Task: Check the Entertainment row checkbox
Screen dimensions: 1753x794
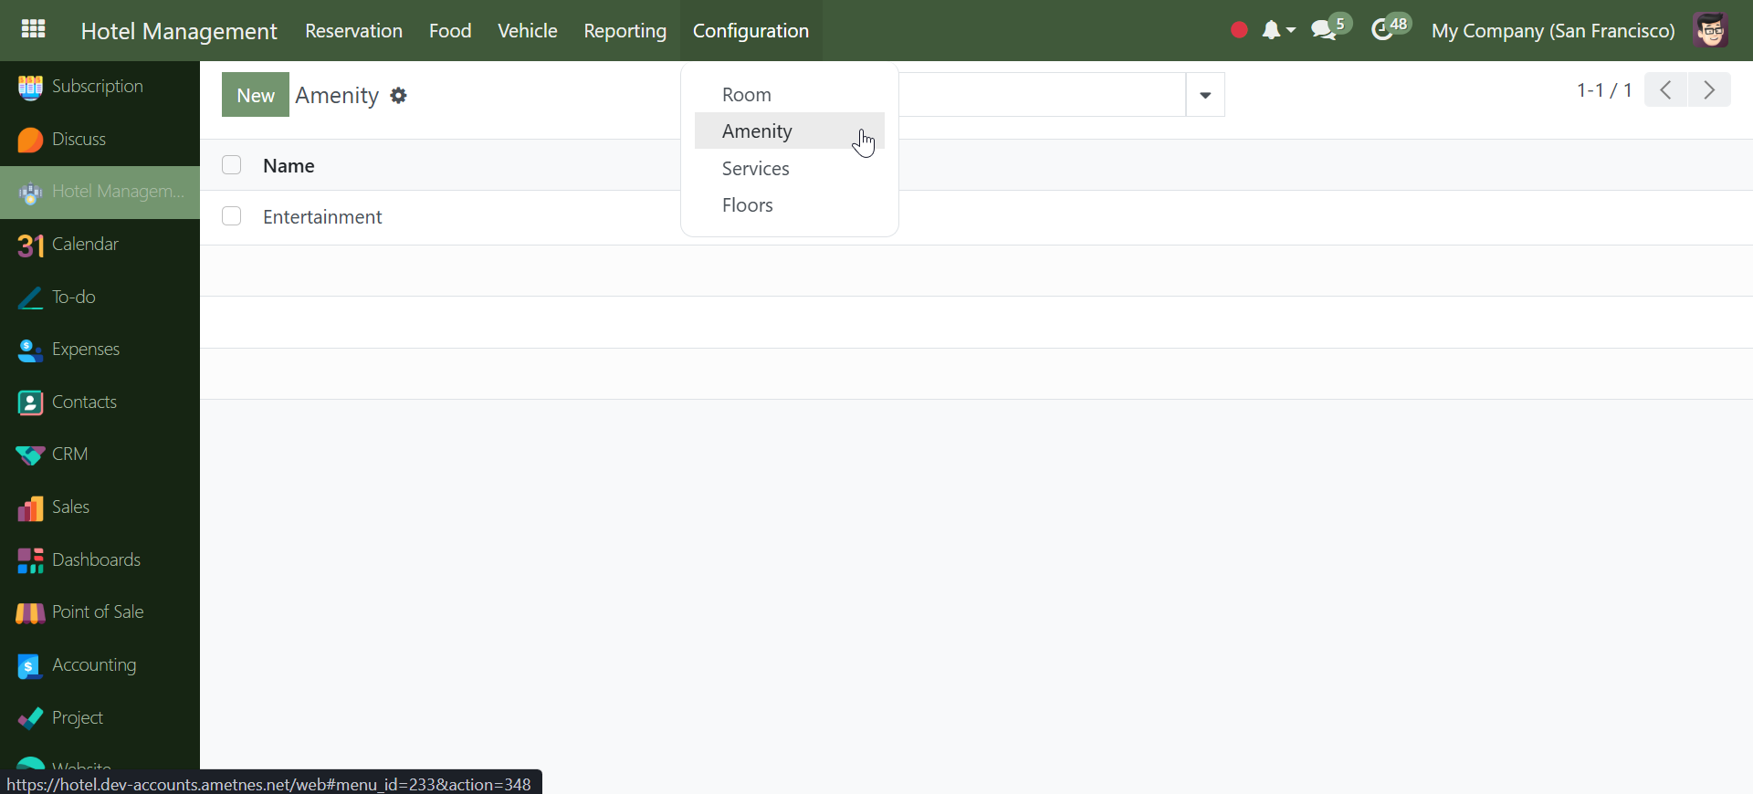Action: [x=232, y=216]
